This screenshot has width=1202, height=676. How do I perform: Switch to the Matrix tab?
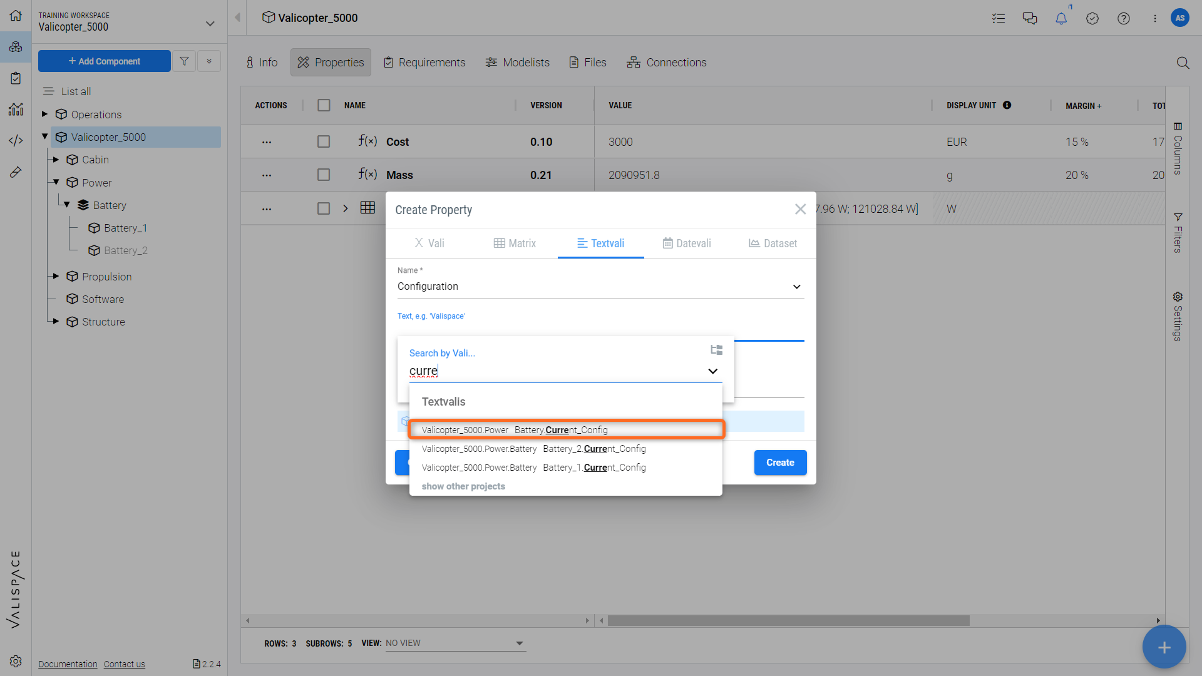pos(515,243)
